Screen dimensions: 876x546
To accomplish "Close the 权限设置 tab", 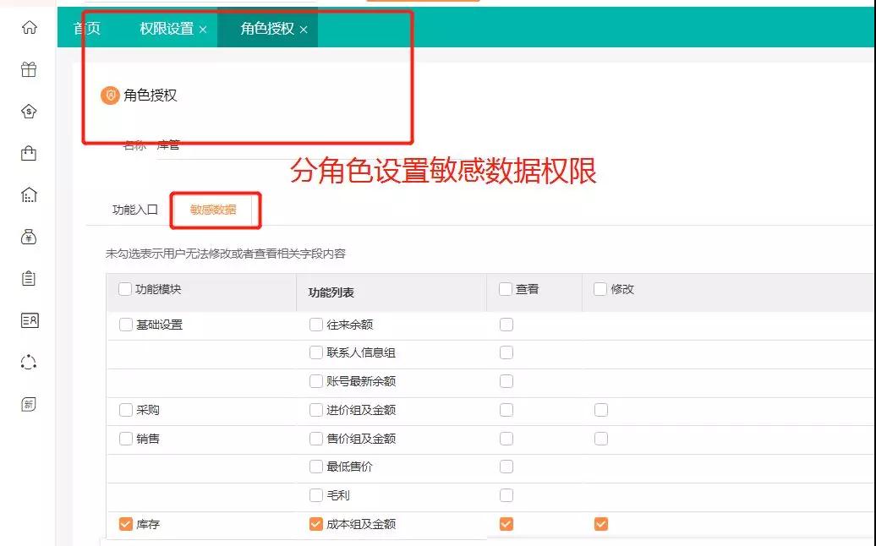I will (x=203, y=30).
